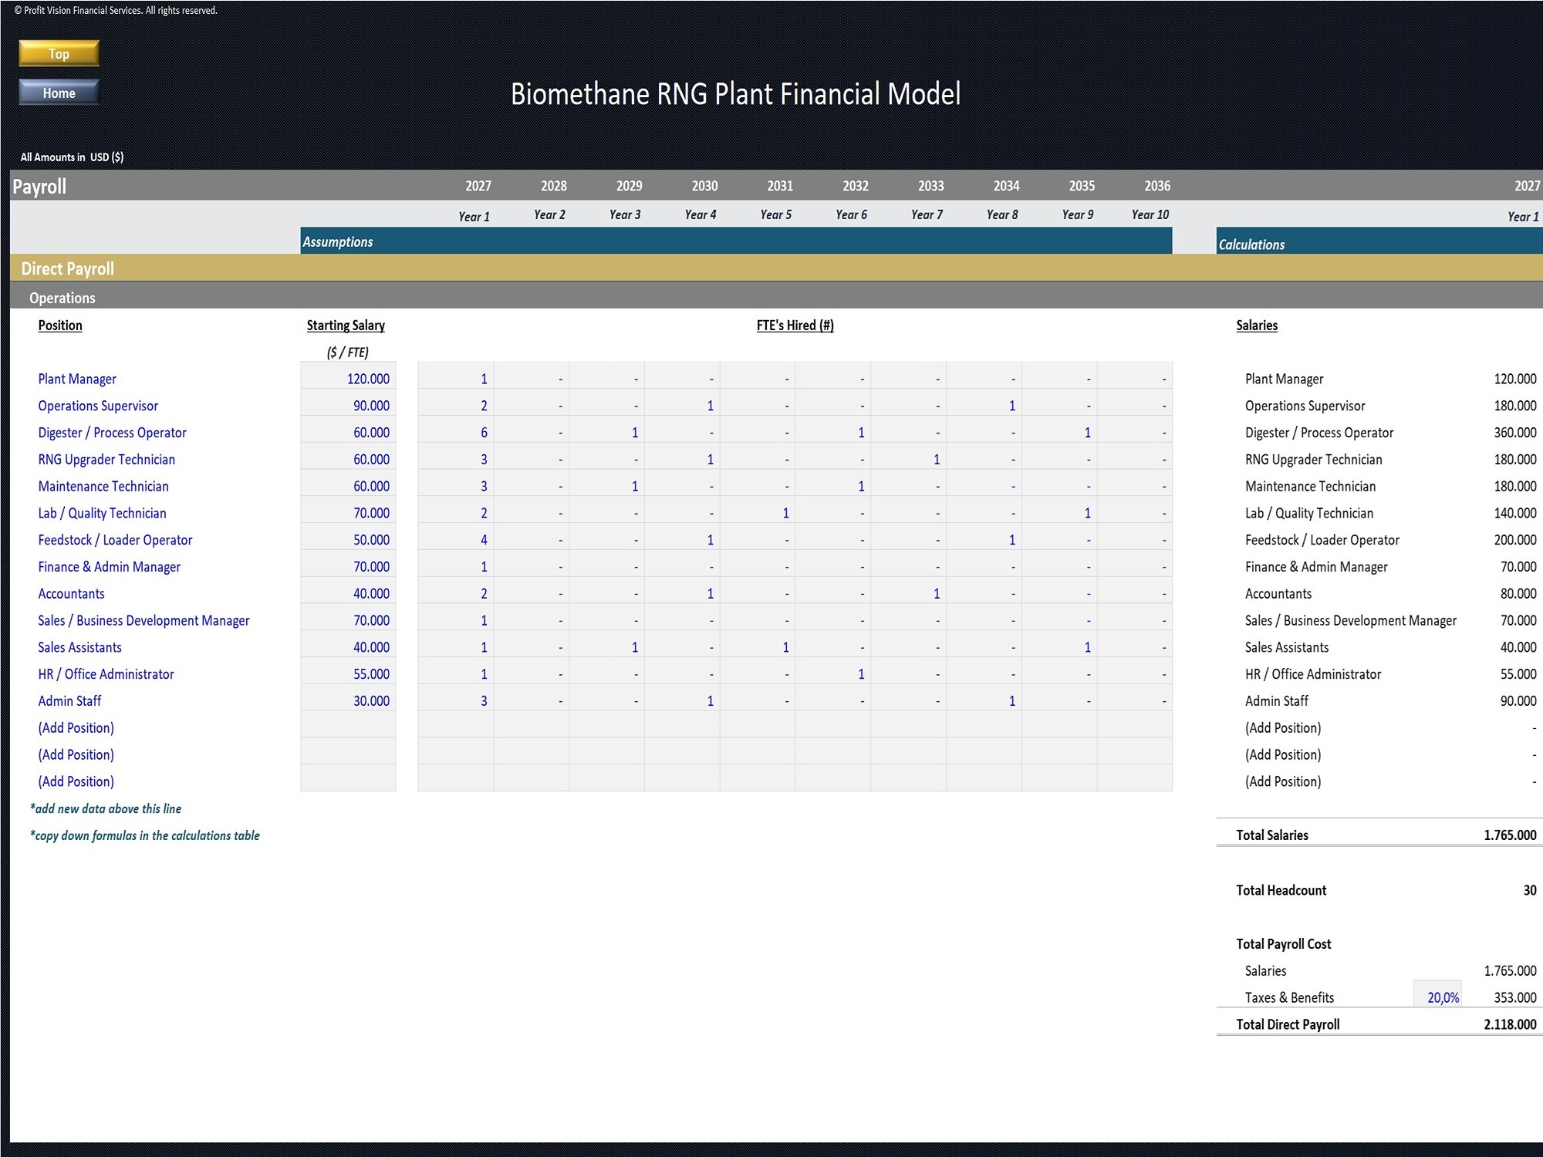The height and width of the screenshot is (1157, 1543).
Task: Select the Sales Assistants Year 9 FTE cell
Action: (1059, 647)
